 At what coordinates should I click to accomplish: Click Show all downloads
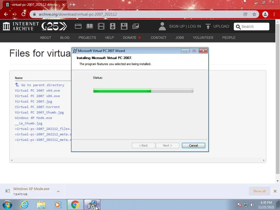[259, 191]
